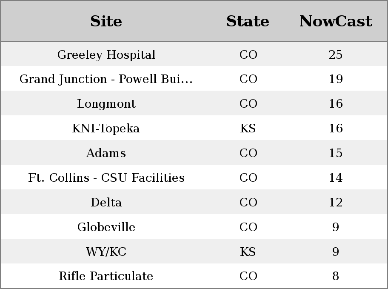Image resolution: width=388 pixels, height=289 pixels.
Task: Click NowCast value 25 for Greeley Hospital
Action: point(336,54)
